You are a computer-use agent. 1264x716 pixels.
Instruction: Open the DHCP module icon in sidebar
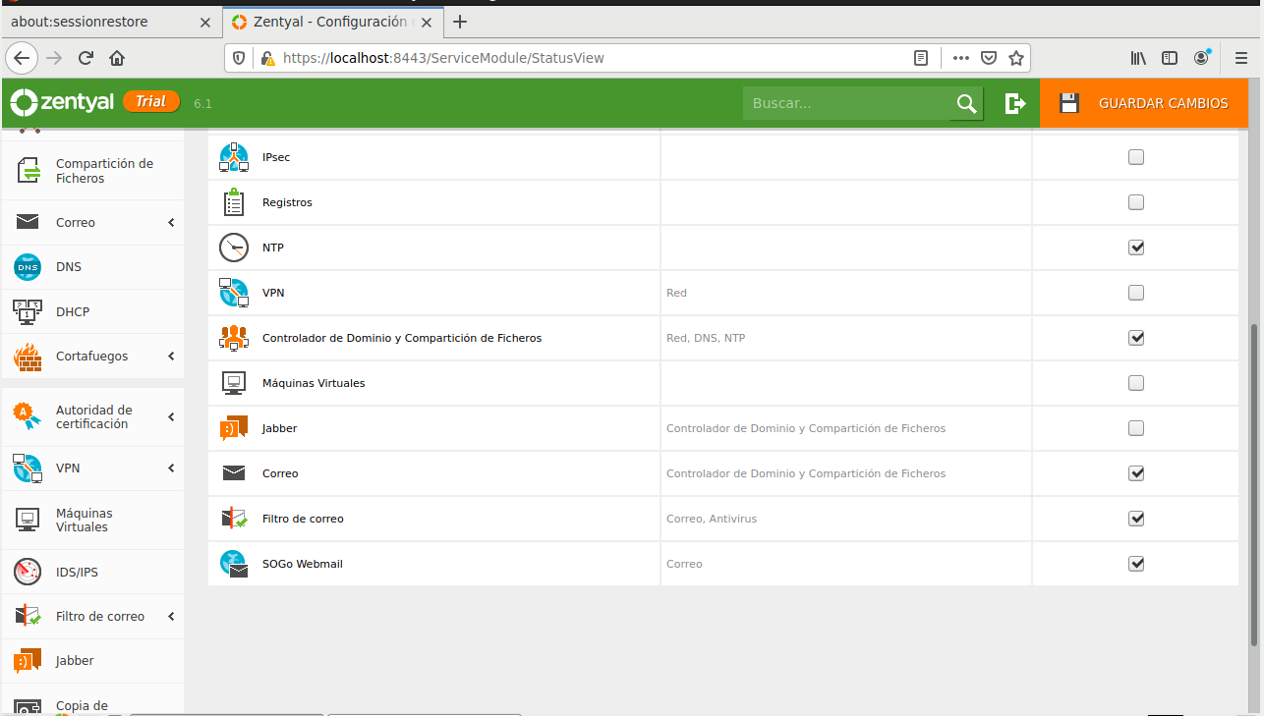point(28,311)
